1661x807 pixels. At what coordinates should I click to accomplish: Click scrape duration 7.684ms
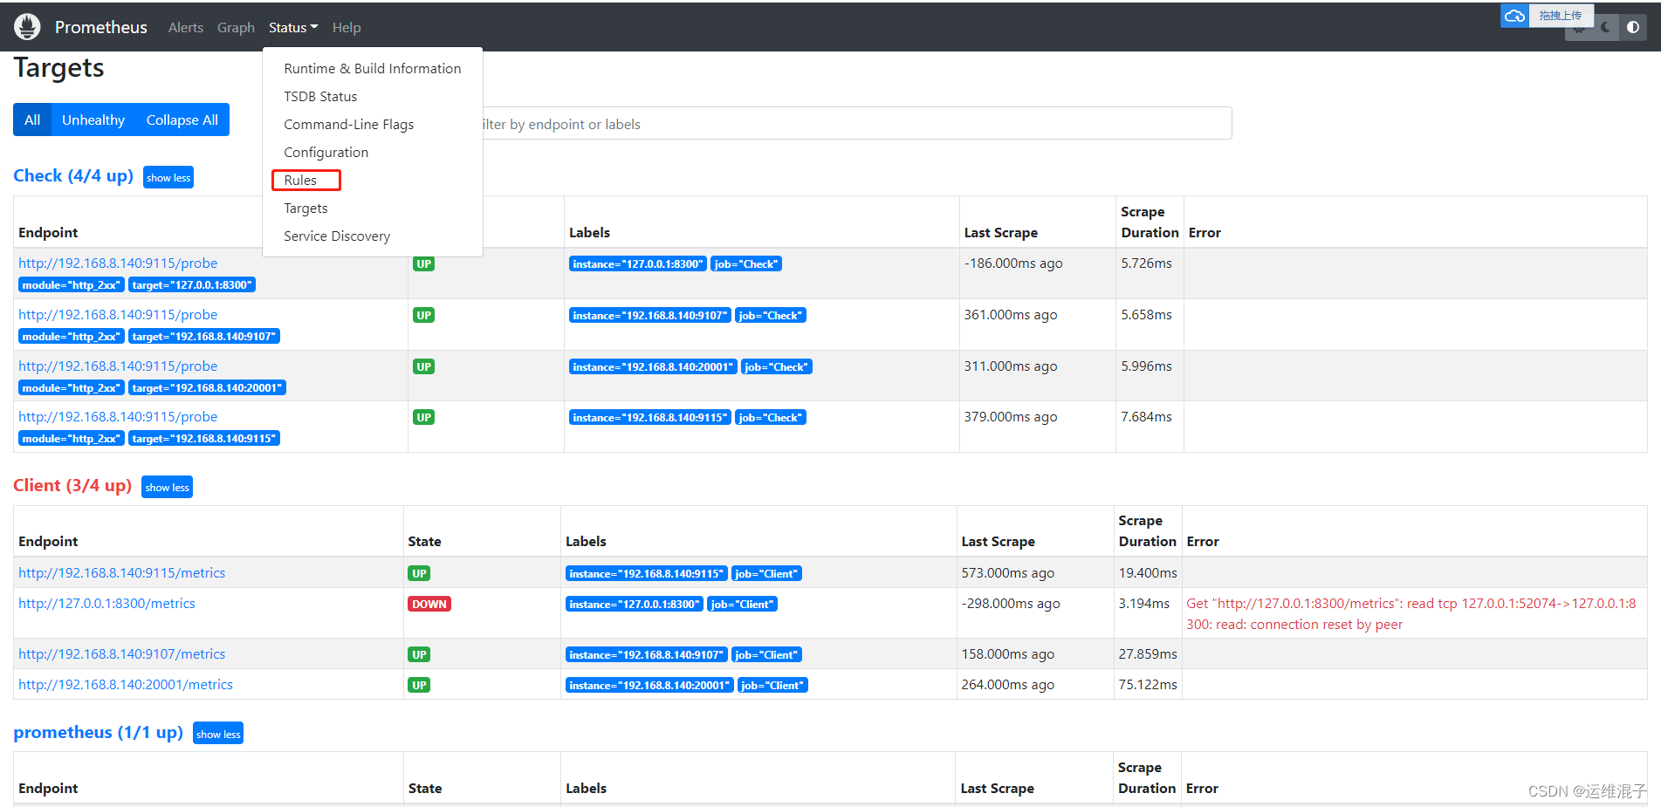[x=1146, y=417]
